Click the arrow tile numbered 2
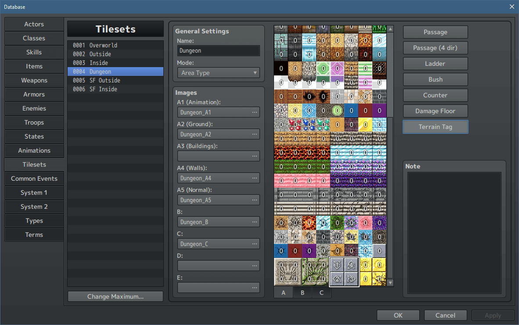The image size is (519, 325). point(337,279)
